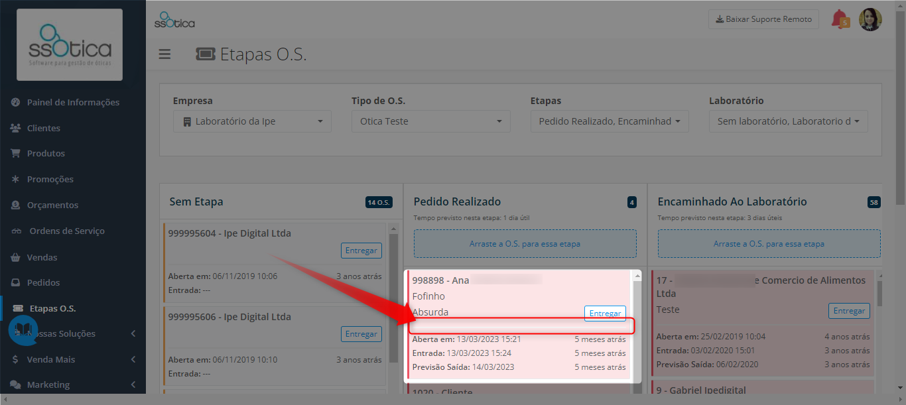Image resolution: width=906 pixels, height=405 pixels.
Task: Open Painel de Informações from sidebar
Action: [x=73, y=102]
